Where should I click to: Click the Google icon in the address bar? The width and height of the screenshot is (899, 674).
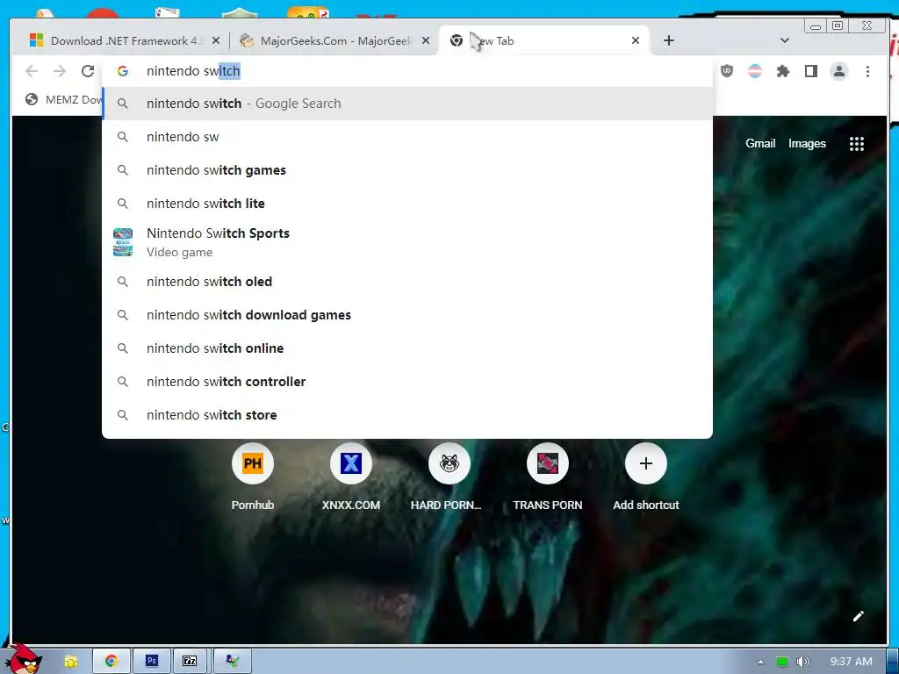pos(122,71)
